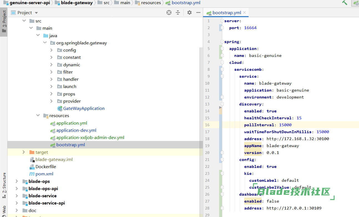
Task: Select bootstrap.yml in project tree
Action: (x=70, y=145)
